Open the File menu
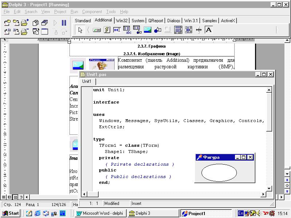Viewport: 291px width, 218px height. [7, 12]
